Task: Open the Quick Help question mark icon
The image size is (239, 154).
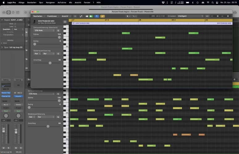Action: 13,13
